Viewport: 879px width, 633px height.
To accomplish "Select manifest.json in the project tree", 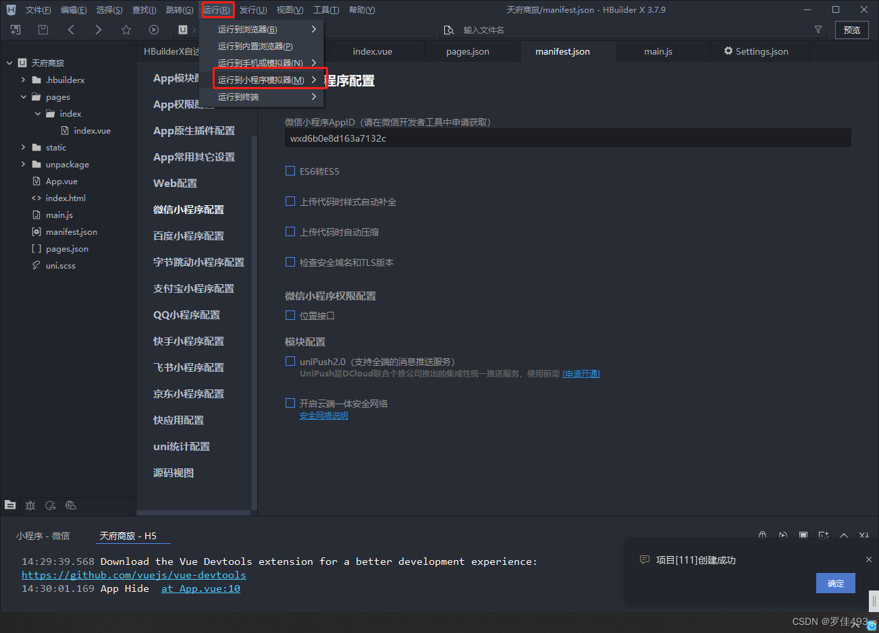I will pos(71,231).
